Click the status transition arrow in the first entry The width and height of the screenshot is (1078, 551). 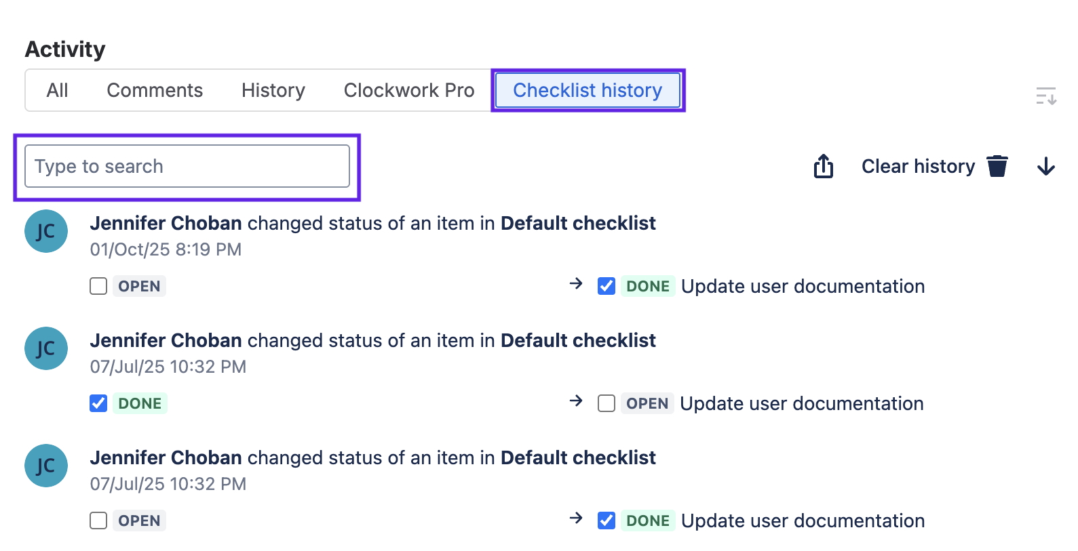[576, 285]
